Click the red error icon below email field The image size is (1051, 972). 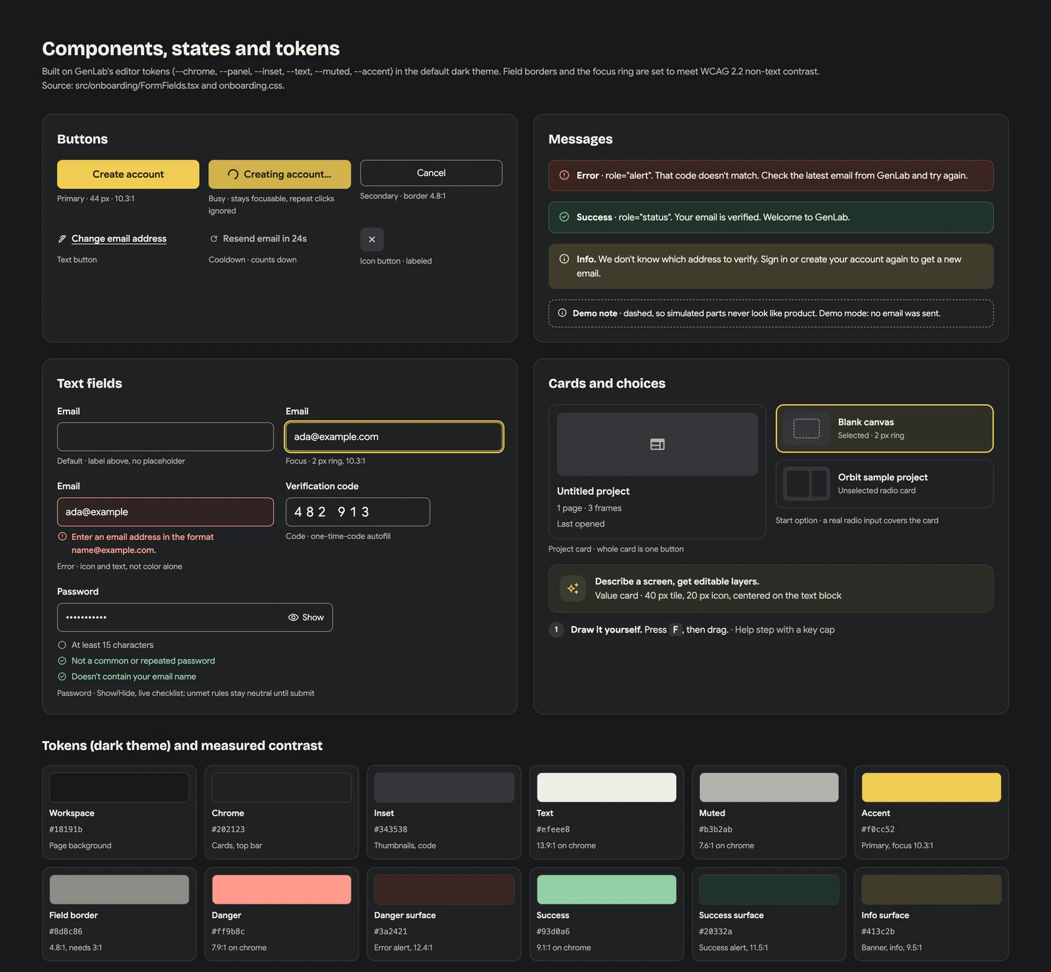point(62,537)
